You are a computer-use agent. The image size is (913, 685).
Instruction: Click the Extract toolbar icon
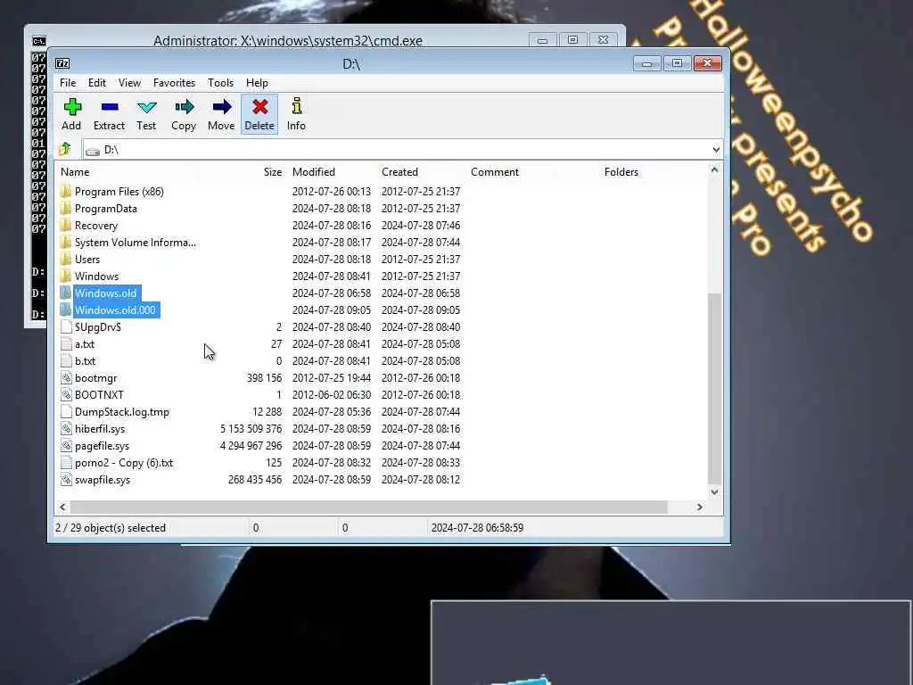click(x=109, y=107)
